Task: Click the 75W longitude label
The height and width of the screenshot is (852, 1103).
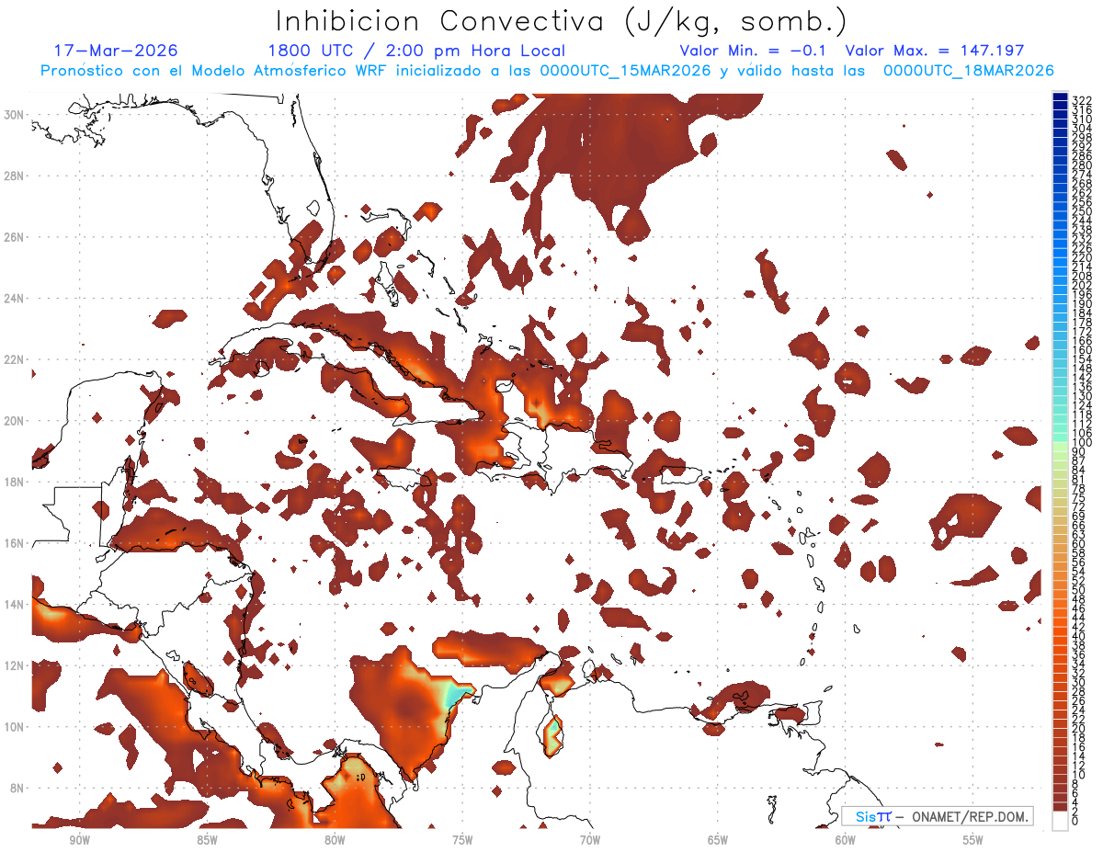Action: point(462,840)
